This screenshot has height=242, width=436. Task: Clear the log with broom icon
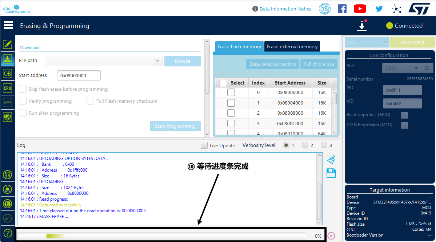point(331,159)
